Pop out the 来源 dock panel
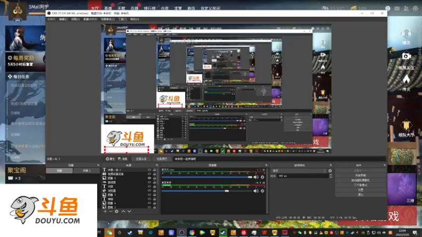 pos(157,165)
